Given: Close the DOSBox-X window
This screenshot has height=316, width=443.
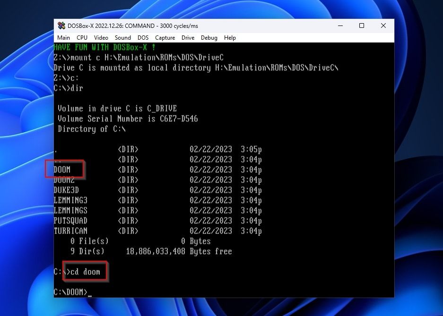Looking at the screenshot, I should [383, 26].
